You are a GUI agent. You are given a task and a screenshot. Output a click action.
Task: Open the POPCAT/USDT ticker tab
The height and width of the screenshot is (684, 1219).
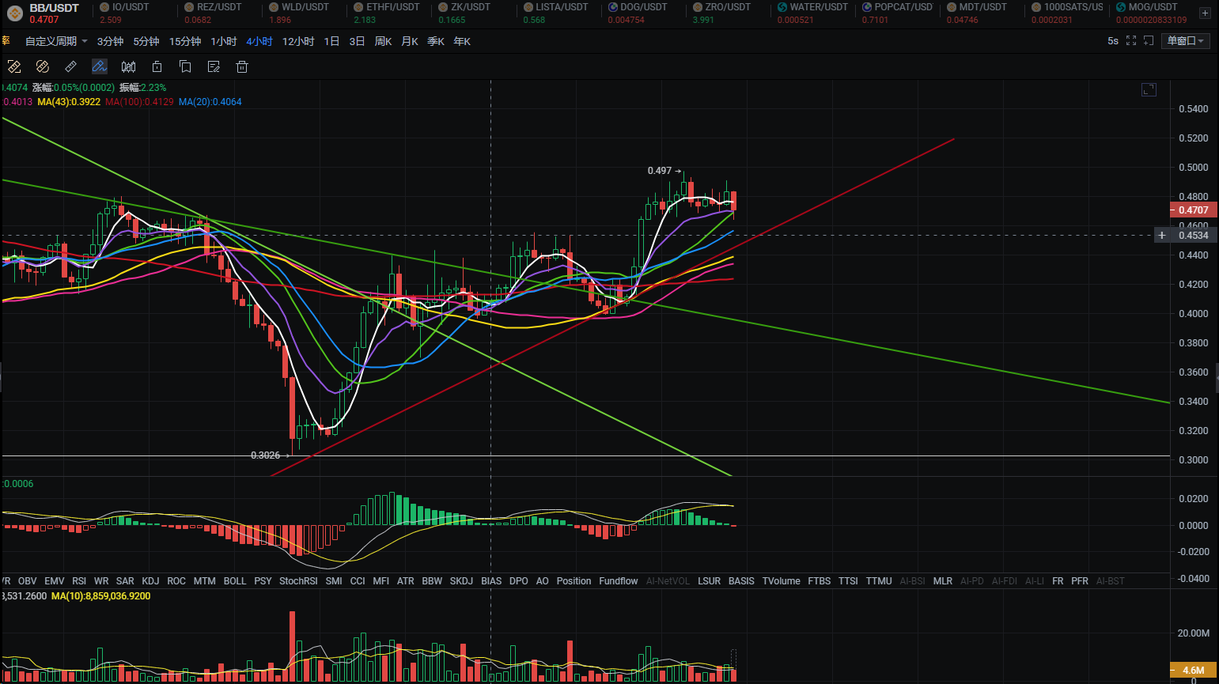(x=898, y=13)
